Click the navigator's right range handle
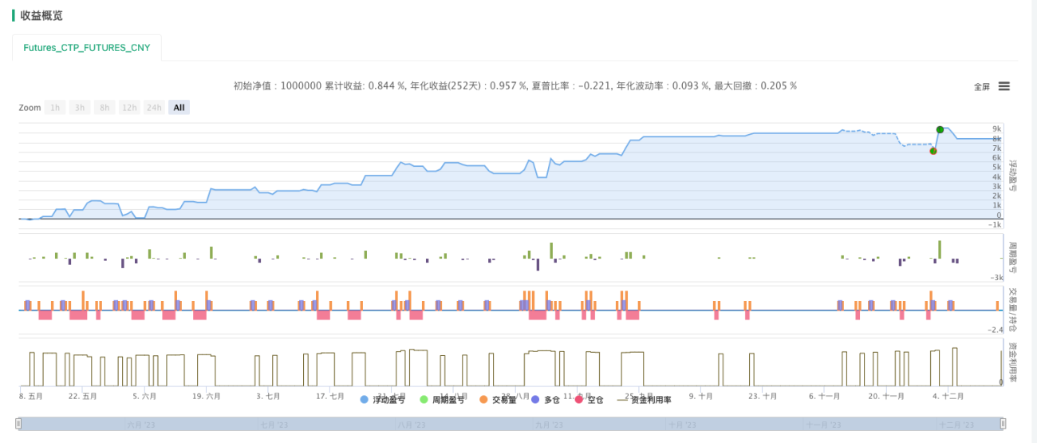Viewport: 1037px width, 443px height. 1003,424
